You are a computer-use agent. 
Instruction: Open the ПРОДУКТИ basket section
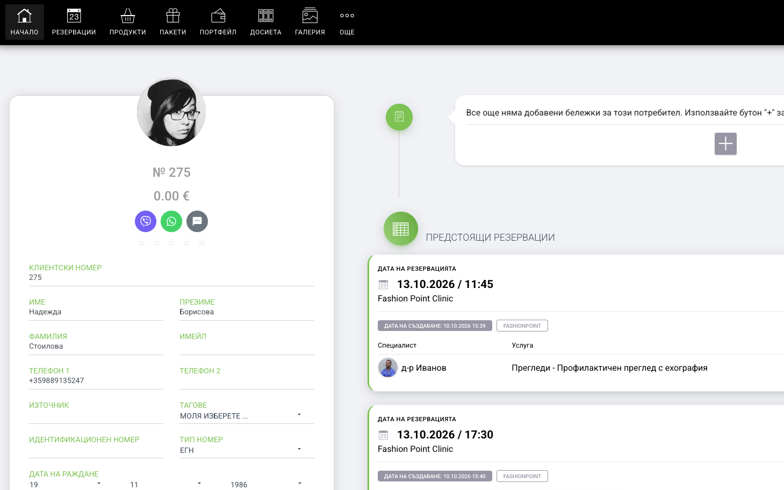click(128, 22)
